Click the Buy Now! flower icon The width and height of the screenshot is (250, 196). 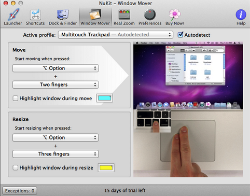click(175, 17)
